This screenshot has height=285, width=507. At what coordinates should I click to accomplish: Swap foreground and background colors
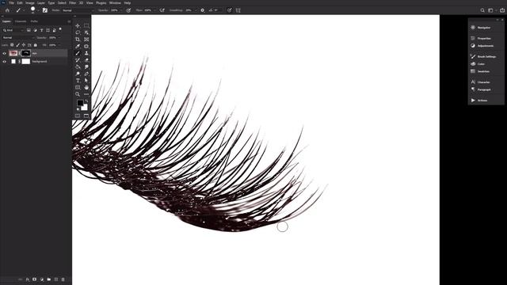point(86,101)
